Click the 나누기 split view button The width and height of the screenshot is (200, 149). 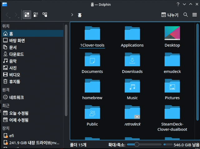[x=170, y=15]
